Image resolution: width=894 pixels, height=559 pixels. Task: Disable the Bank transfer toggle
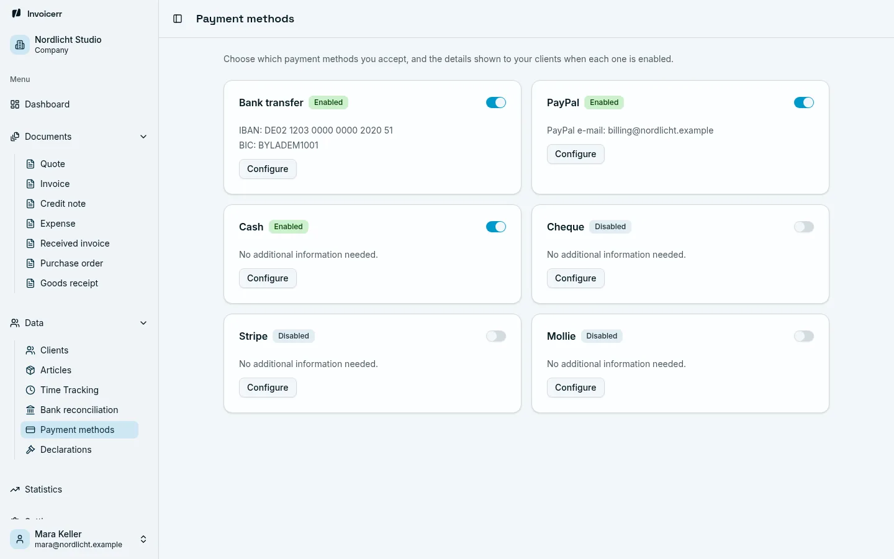496,102
